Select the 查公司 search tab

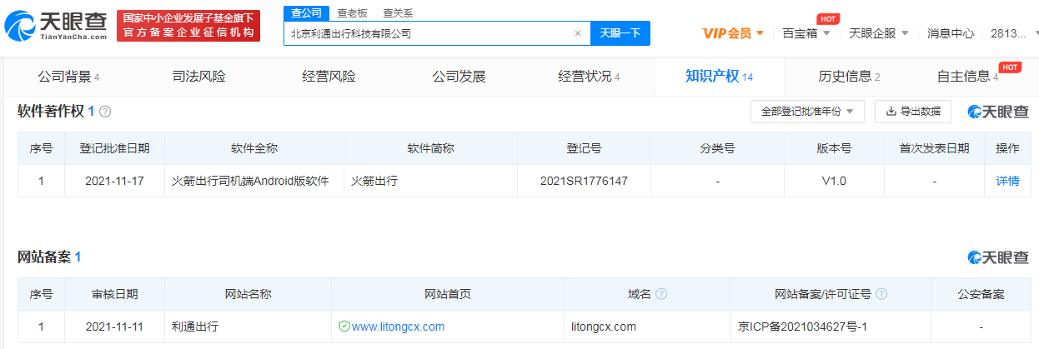click(305, 13)
